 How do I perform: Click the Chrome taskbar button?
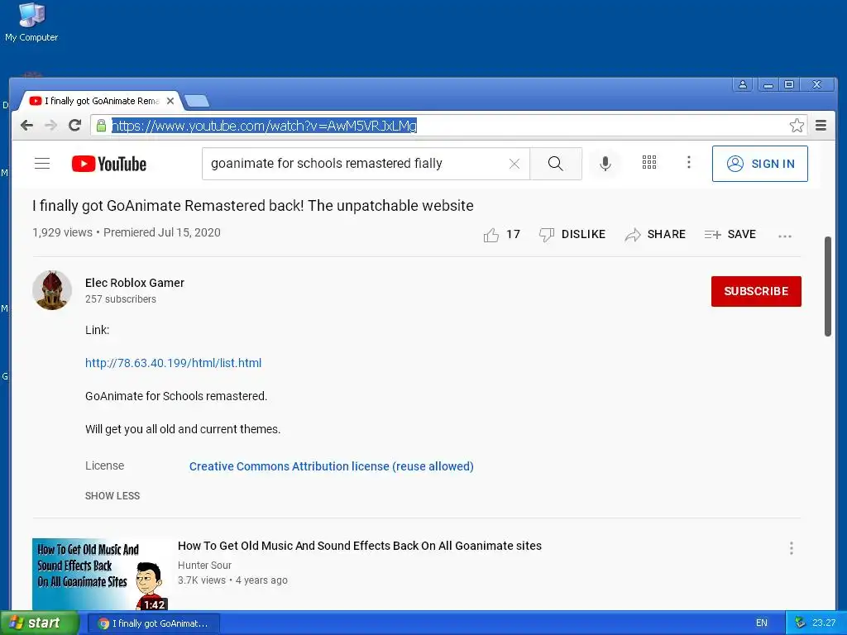[x=153, y=623]
